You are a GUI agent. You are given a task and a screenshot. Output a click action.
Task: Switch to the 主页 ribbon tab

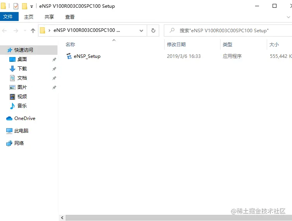[29, 17]
